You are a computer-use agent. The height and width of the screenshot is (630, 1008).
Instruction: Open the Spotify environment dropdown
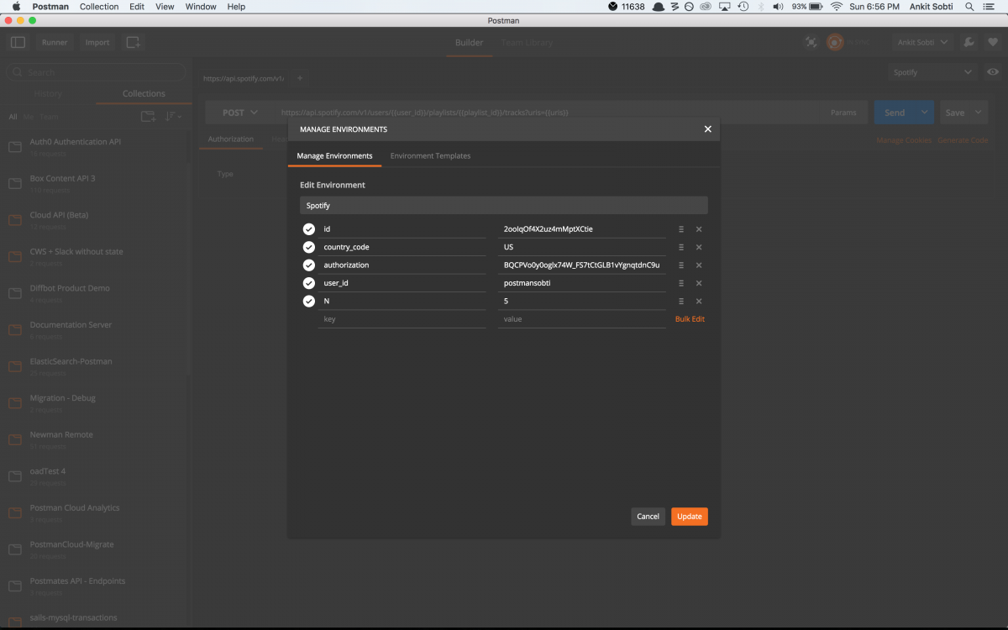[932, 72]
